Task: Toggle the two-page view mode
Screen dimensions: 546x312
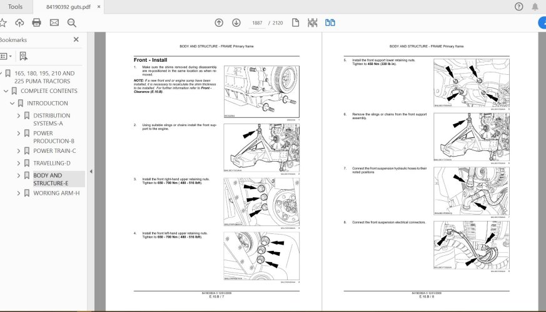Action: tap(330, 23)
